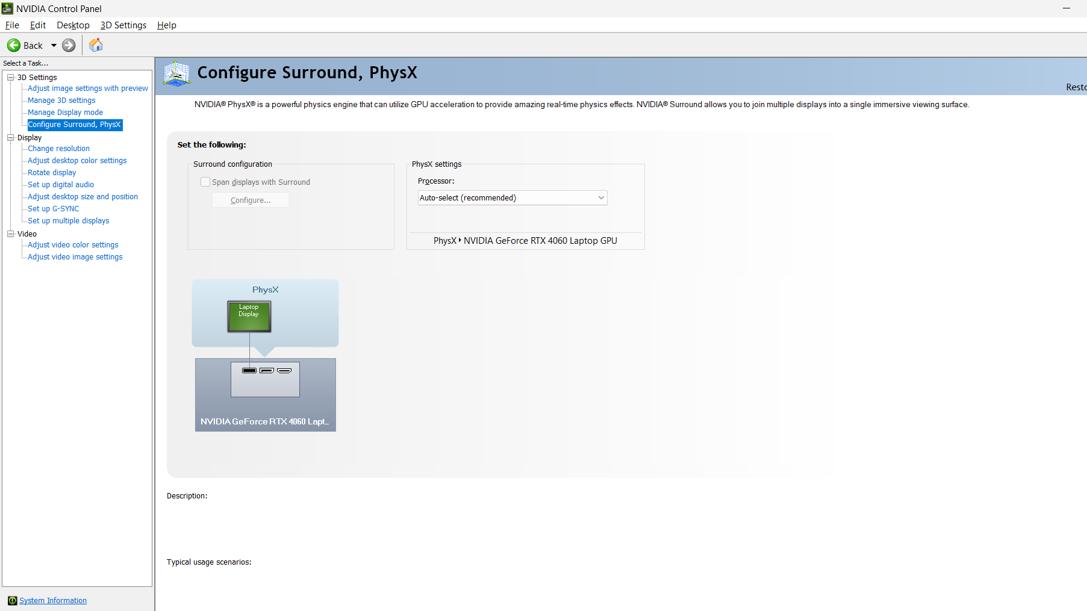Click the Configure Surround header icon

[x=176, y=74]
